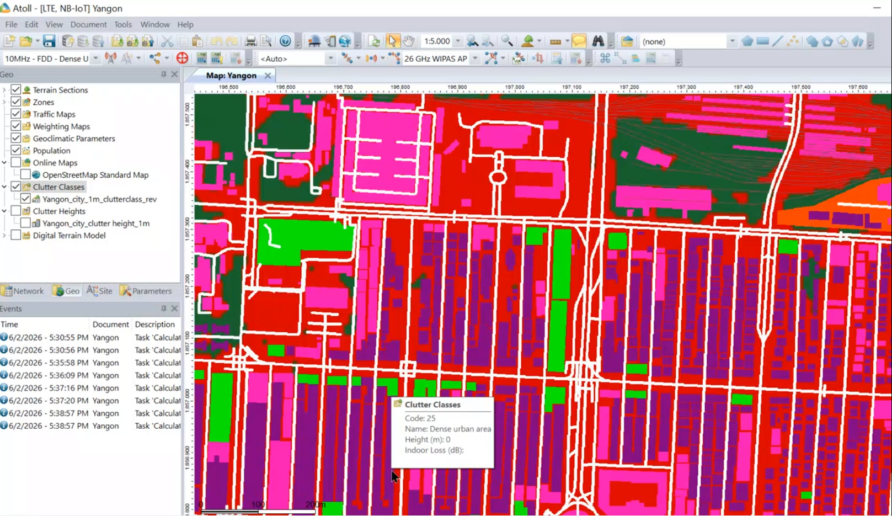The image size is (892, 516).
Task: Open the Document menu
Action: click(x=88, y=24)
